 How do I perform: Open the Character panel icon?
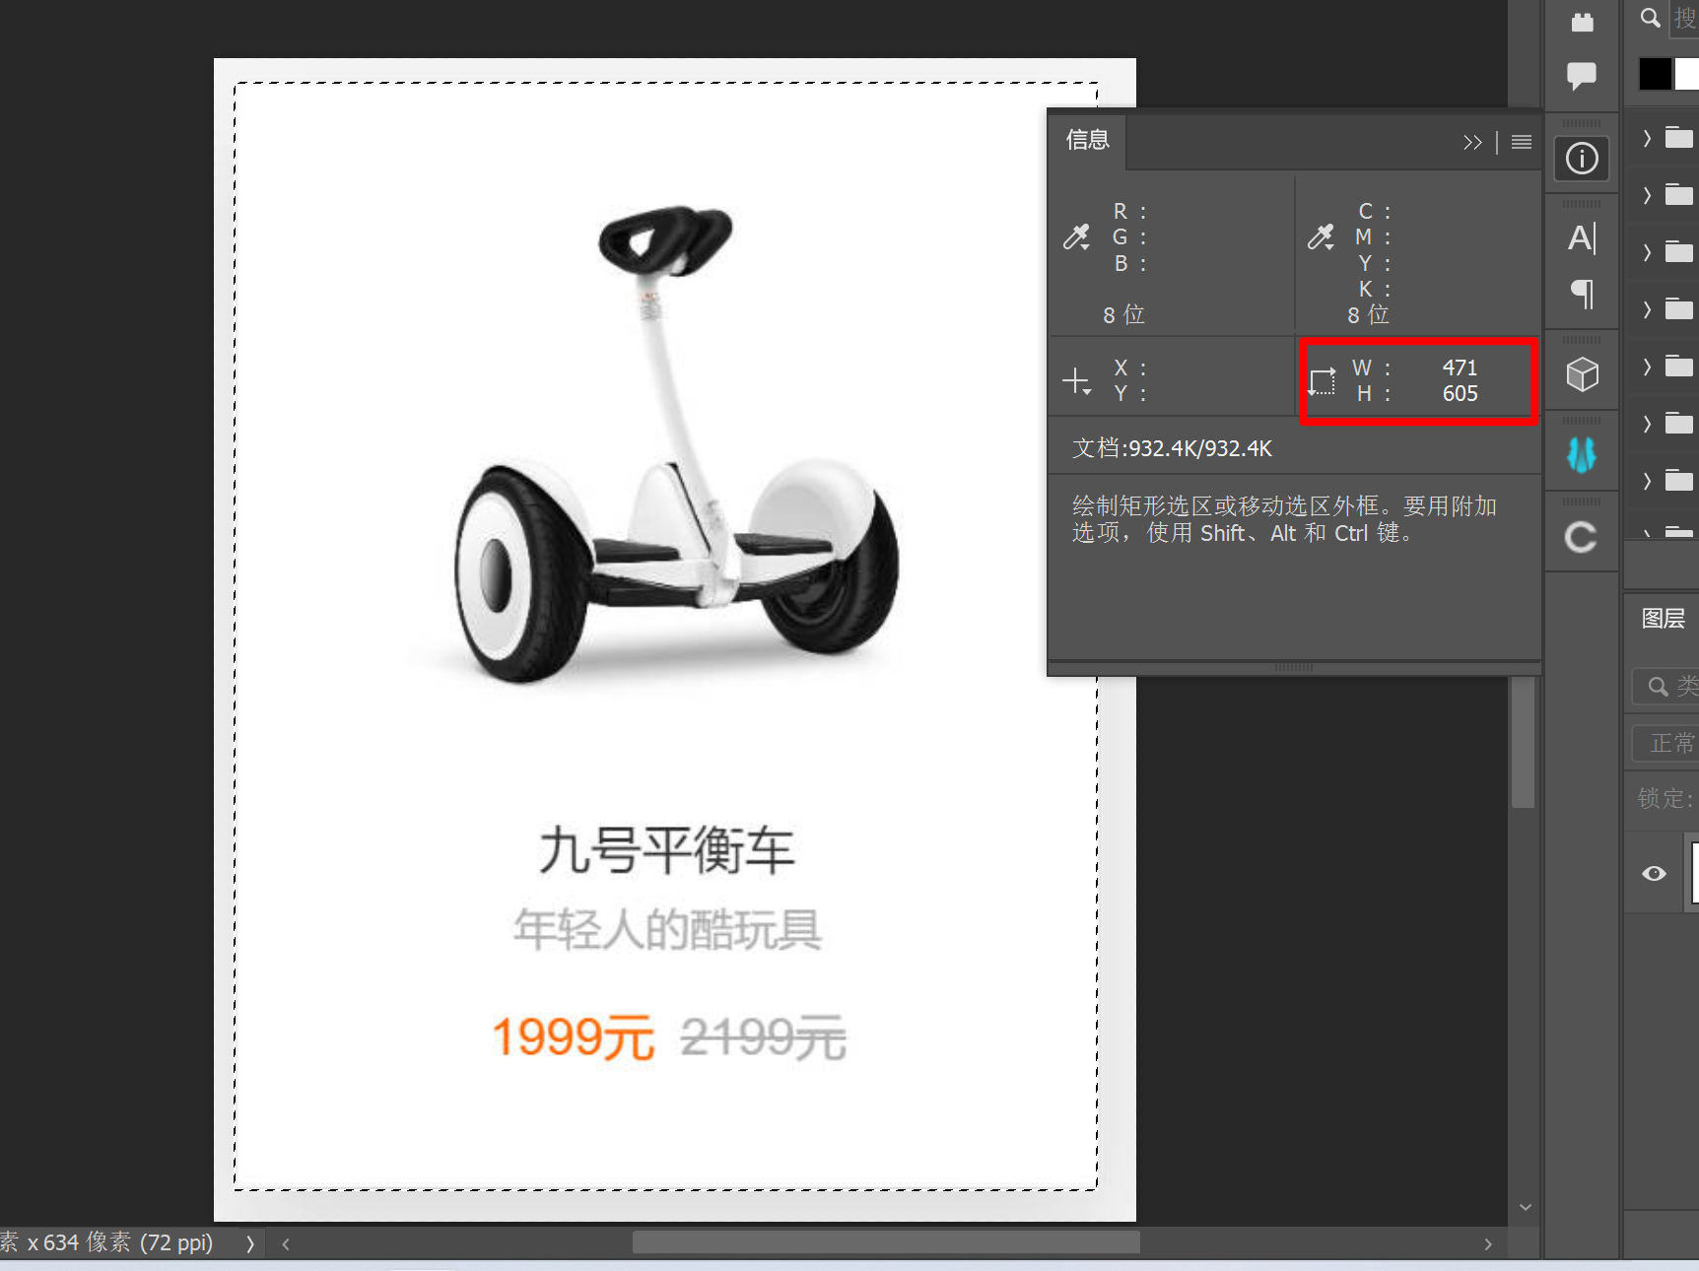tap(1581, 237)
